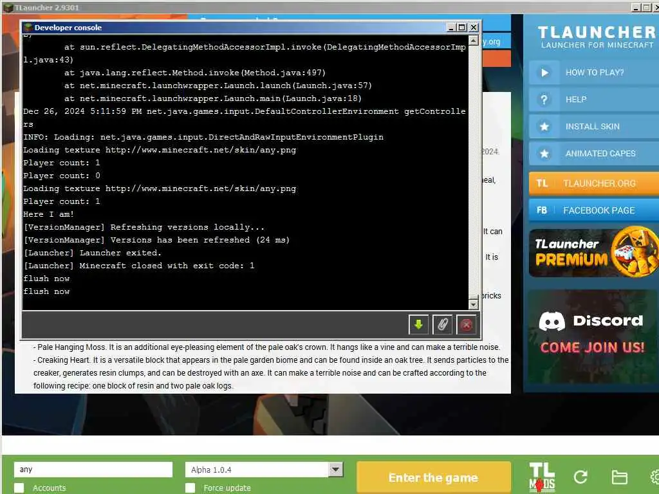This screenshot has height=494, width=659.
Task: Open the TLauncher Premium banner
Action: coord(593,252)
